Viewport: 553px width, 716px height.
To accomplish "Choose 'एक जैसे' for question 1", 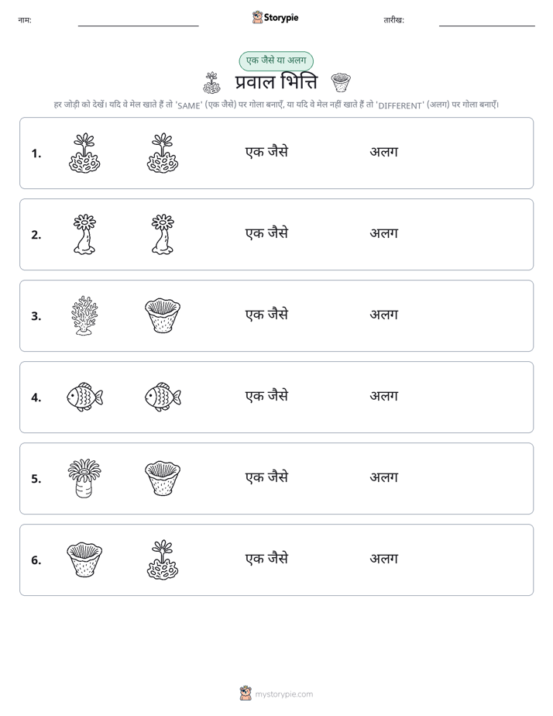I will [x=266, y=152].
